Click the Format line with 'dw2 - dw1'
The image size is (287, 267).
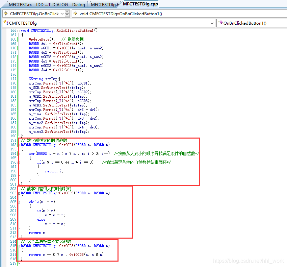click(x=64, y=110)
